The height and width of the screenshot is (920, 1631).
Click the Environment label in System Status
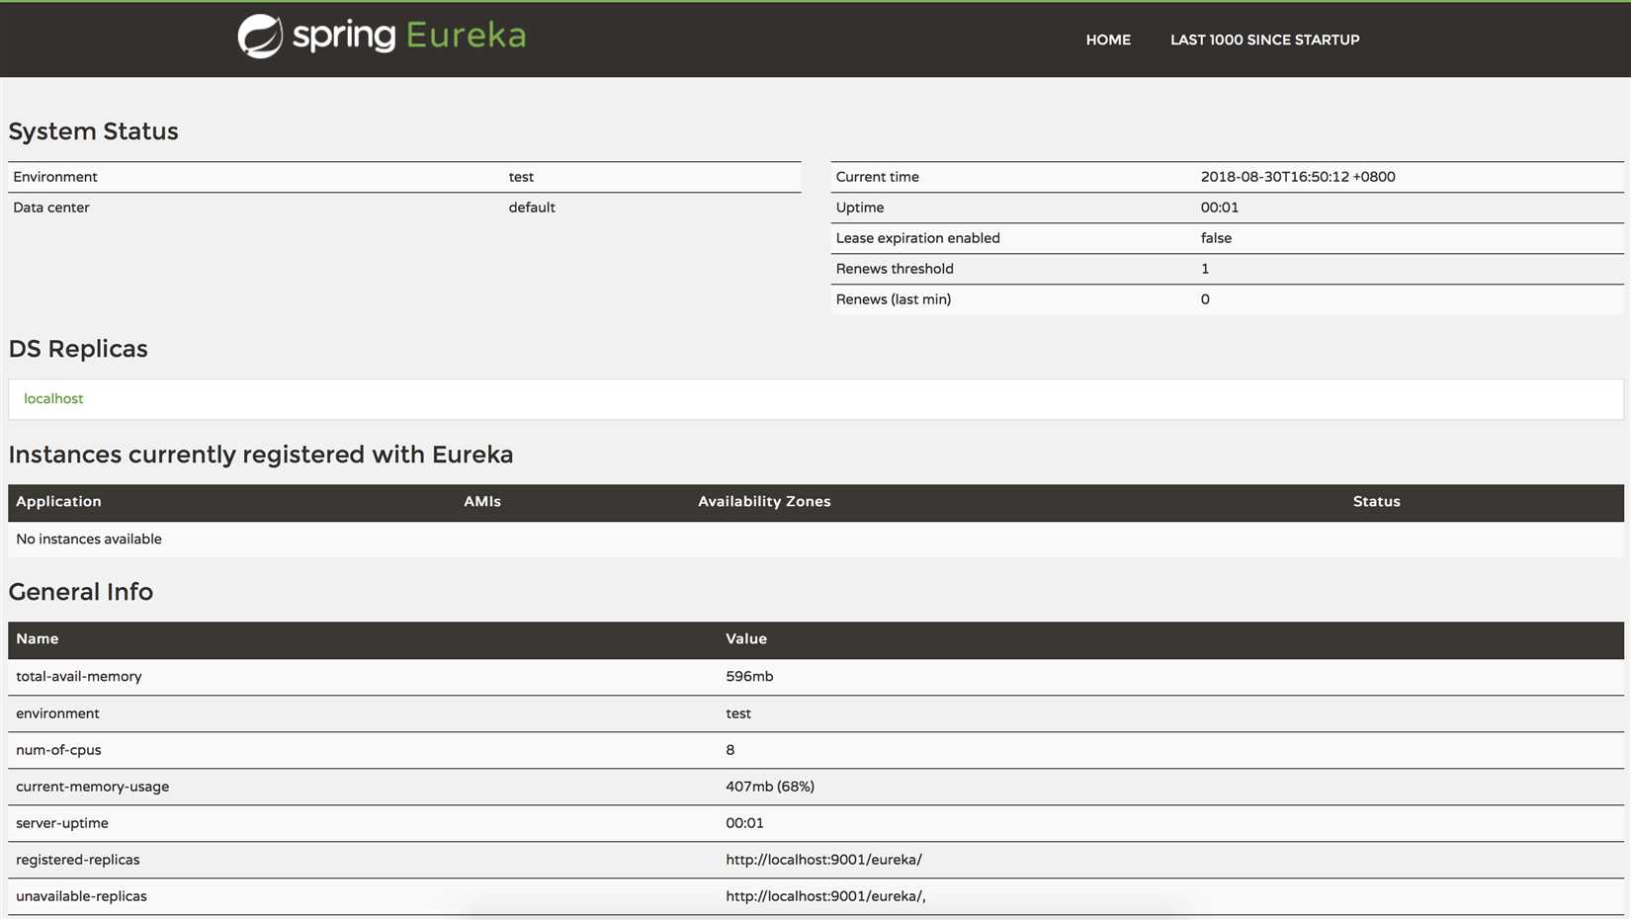[x=55, y=177]
